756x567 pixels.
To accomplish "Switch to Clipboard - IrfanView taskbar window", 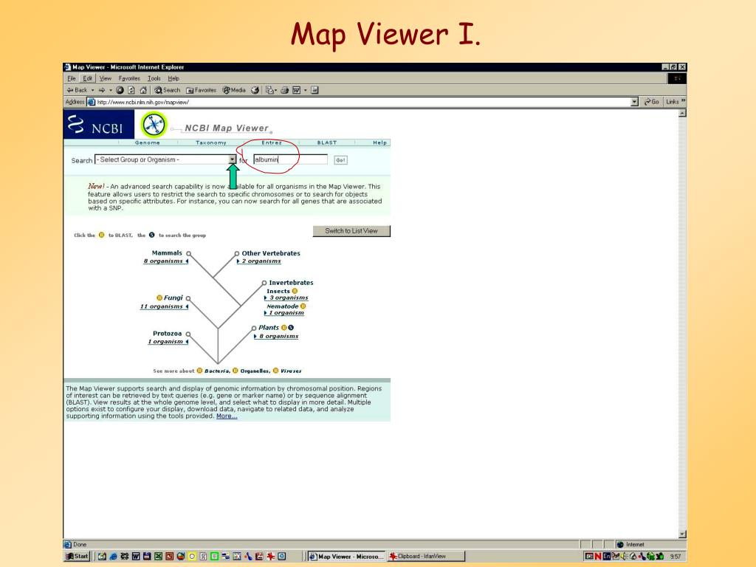I will (x=426, y=557).
